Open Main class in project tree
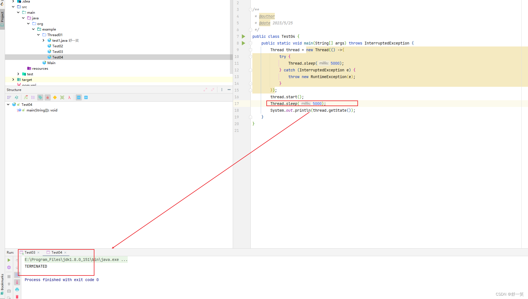 pyautogui.click(x=51, y=63)
